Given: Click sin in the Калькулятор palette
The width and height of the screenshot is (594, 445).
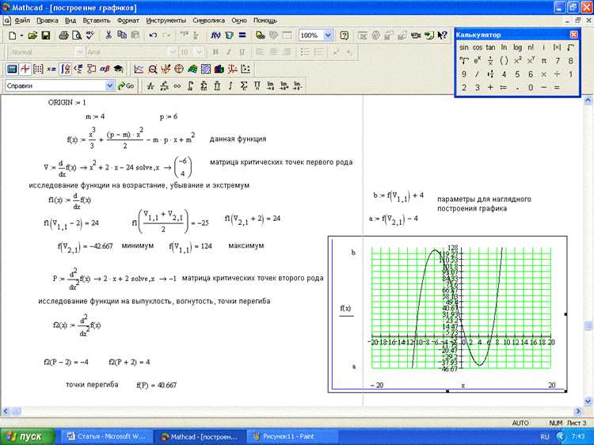Looking at the screenshot, I should click(463, 48).
